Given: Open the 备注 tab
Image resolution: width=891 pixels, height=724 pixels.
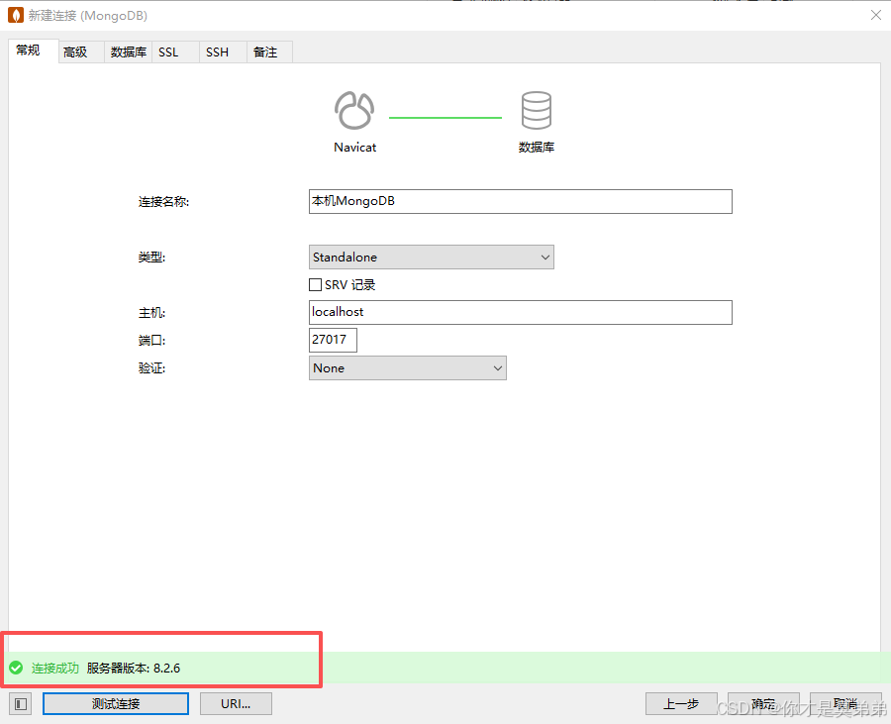Looking at the screenshot, I should pyautogui.click(x=270, y=52).
